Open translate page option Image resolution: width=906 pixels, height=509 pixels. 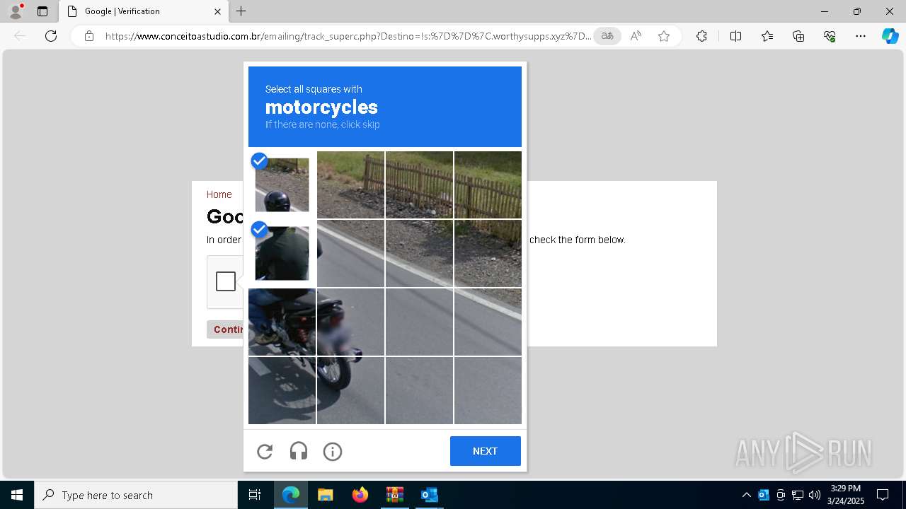(x=607, y=36)
